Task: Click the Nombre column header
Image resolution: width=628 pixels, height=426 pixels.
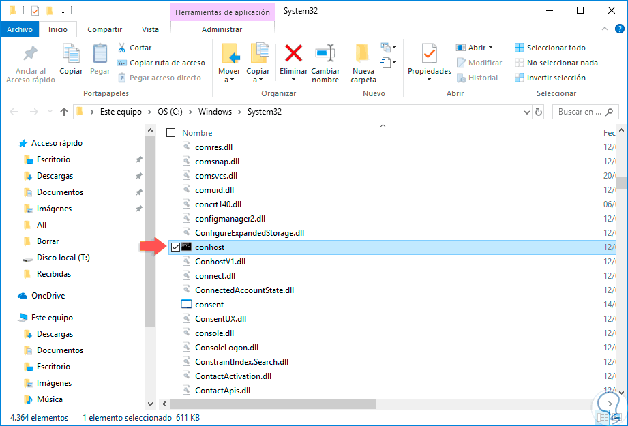Action: pos(197,132)
